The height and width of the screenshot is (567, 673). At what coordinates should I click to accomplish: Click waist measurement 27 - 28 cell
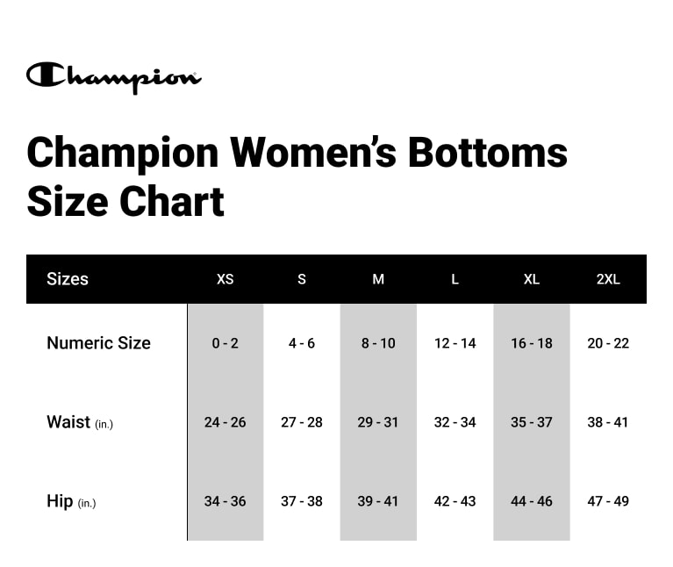click(x=302, y=422)
